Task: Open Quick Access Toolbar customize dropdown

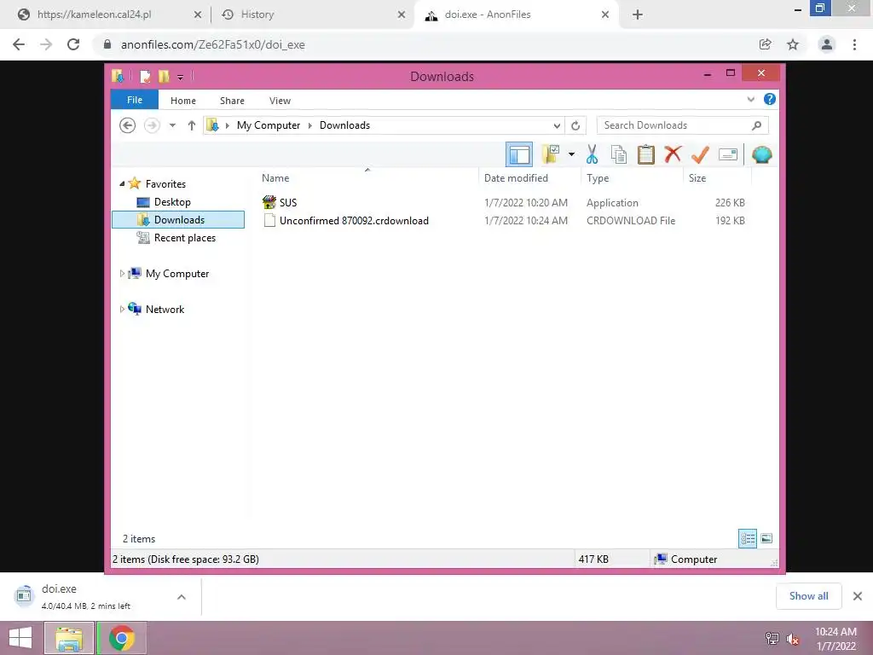Action: [x=181, y=78]
